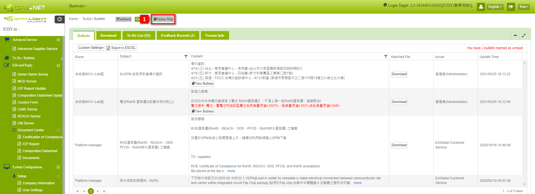The height and width of the screenshot is (194, 535).
Task: Open Certification of Compliance
Action: [x=42, y=137]
